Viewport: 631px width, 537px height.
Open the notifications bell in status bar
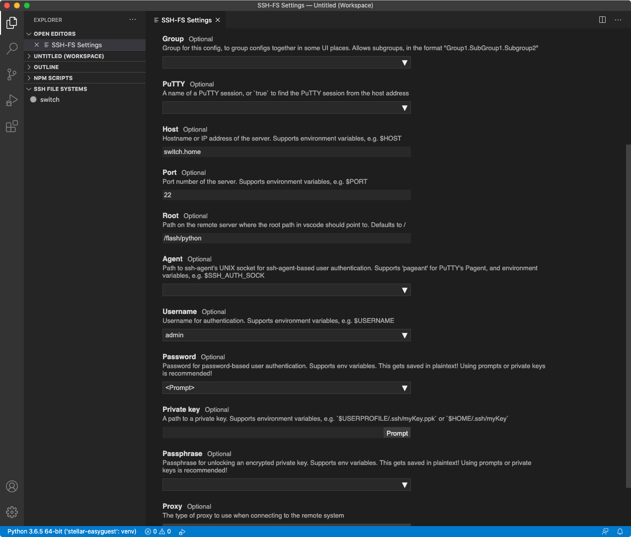click(620, 532)
